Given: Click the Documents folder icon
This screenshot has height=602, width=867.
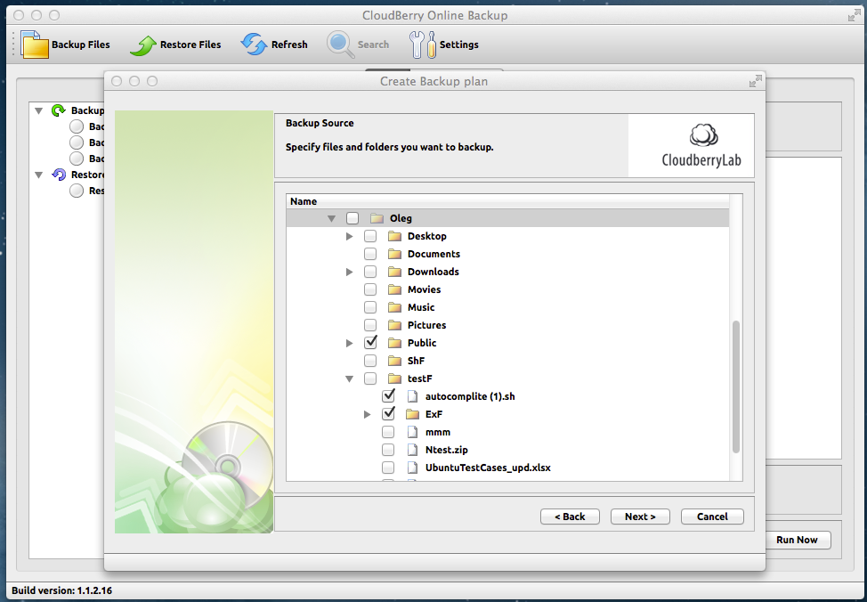Looking at the screenshot, I should [394, 254].
